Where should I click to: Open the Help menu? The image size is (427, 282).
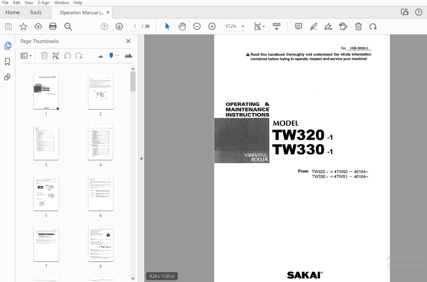click(x=78, y=3)
